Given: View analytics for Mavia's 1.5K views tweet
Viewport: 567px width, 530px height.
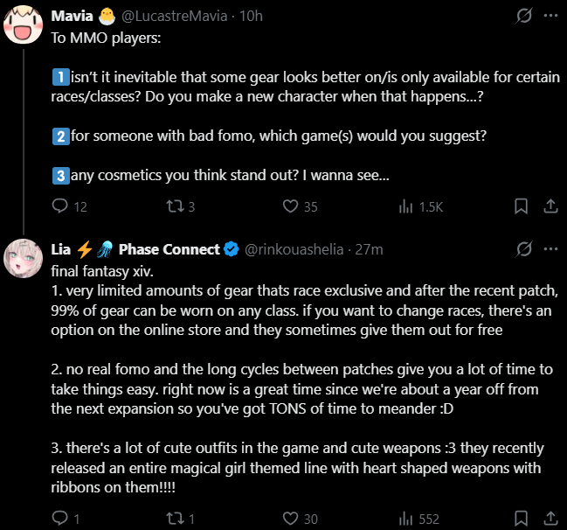Looking at the screenshot, I should point(405,206).
